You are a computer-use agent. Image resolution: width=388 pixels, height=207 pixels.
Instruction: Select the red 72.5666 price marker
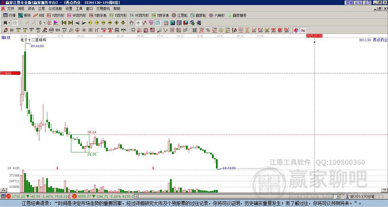click(x=10, y=73)
